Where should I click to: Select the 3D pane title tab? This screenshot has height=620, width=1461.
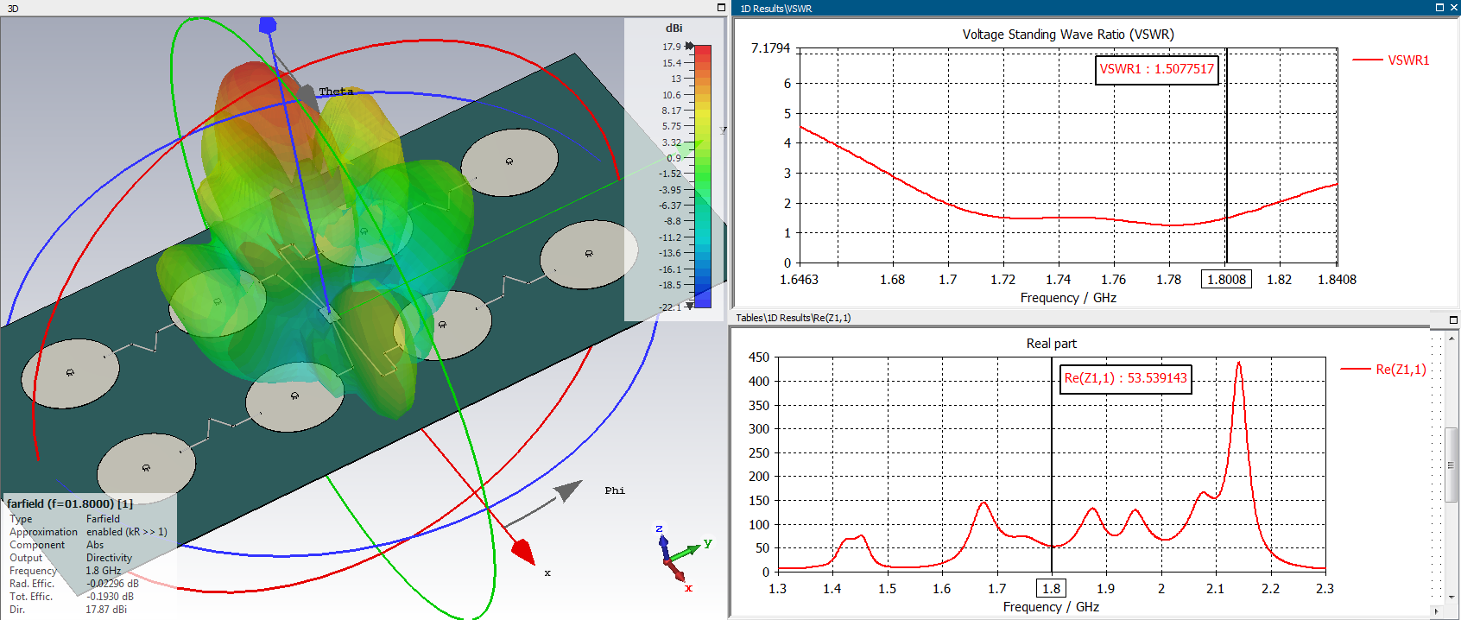[13, 9]
